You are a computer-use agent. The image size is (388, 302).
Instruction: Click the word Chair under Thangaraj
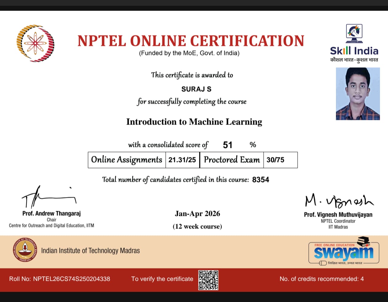[51, 220]
